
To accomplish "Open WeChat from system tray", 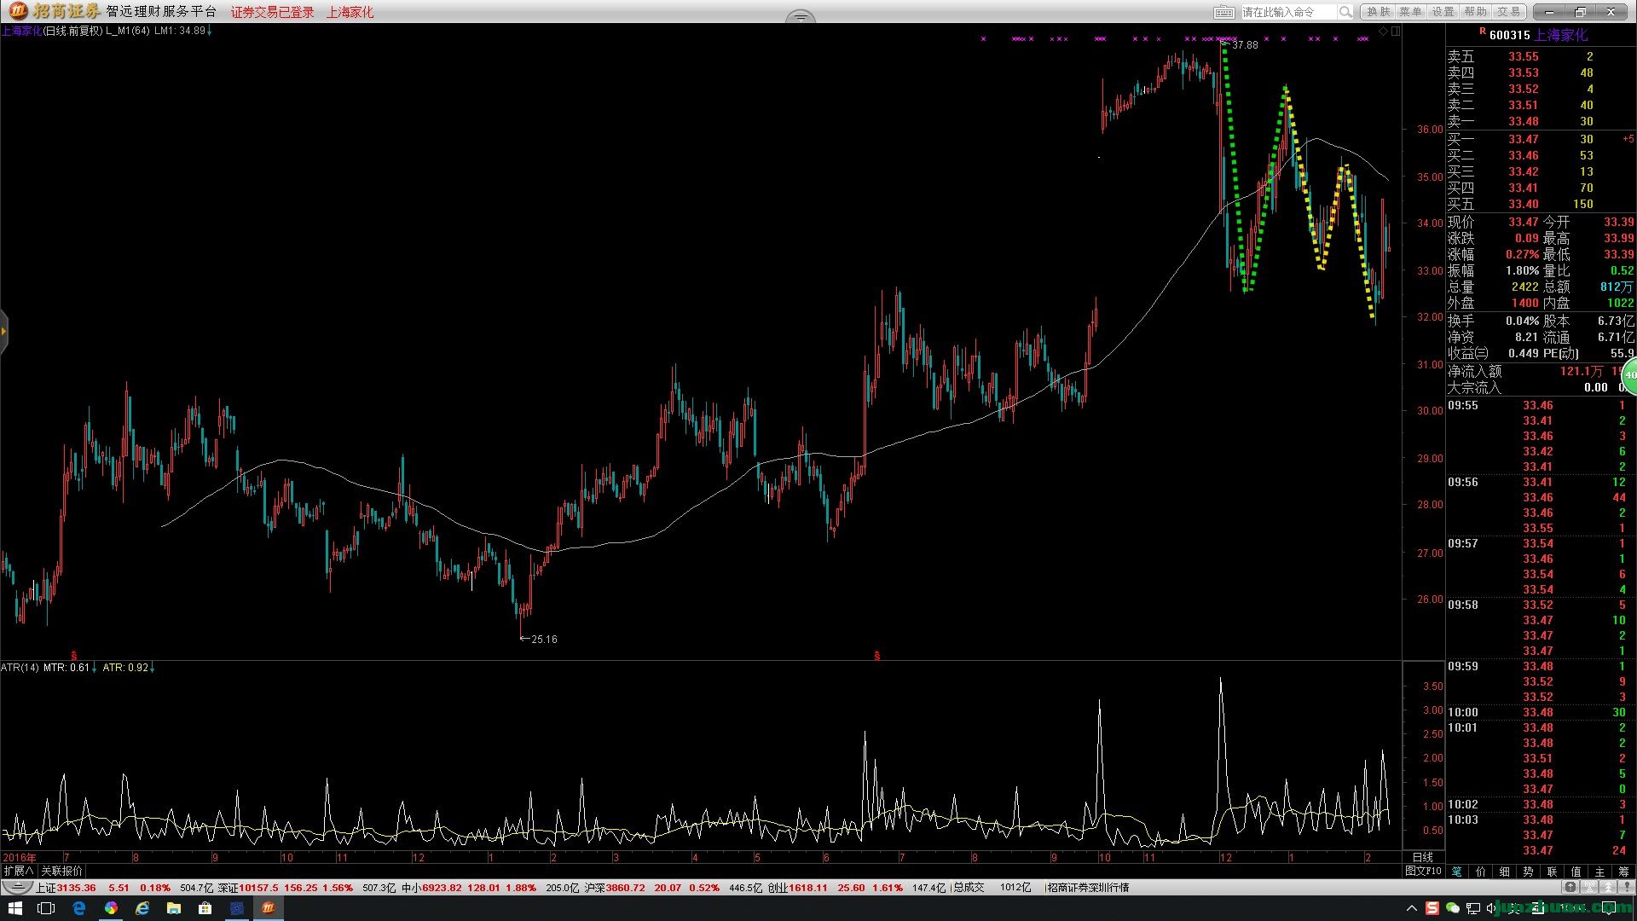I will coord(1452,908).
